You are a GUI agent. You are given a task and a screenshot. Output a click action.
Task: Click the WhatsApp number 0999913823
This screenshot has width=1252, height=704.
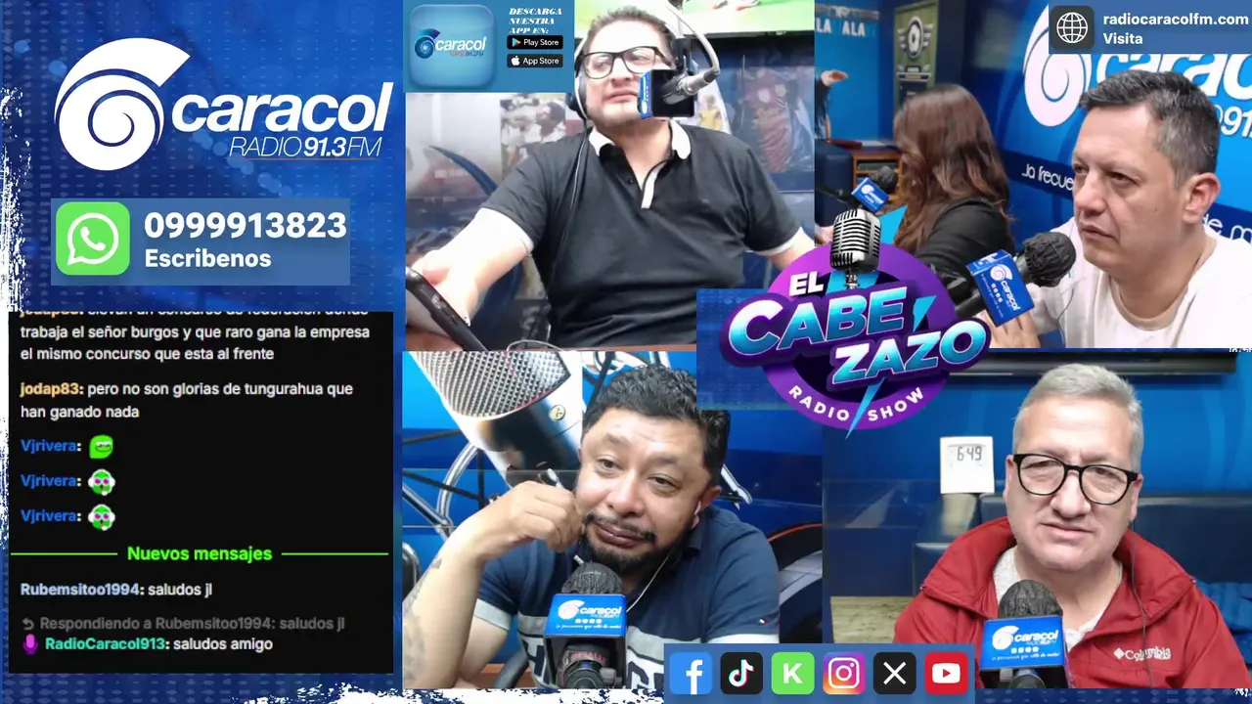[246, 226]
